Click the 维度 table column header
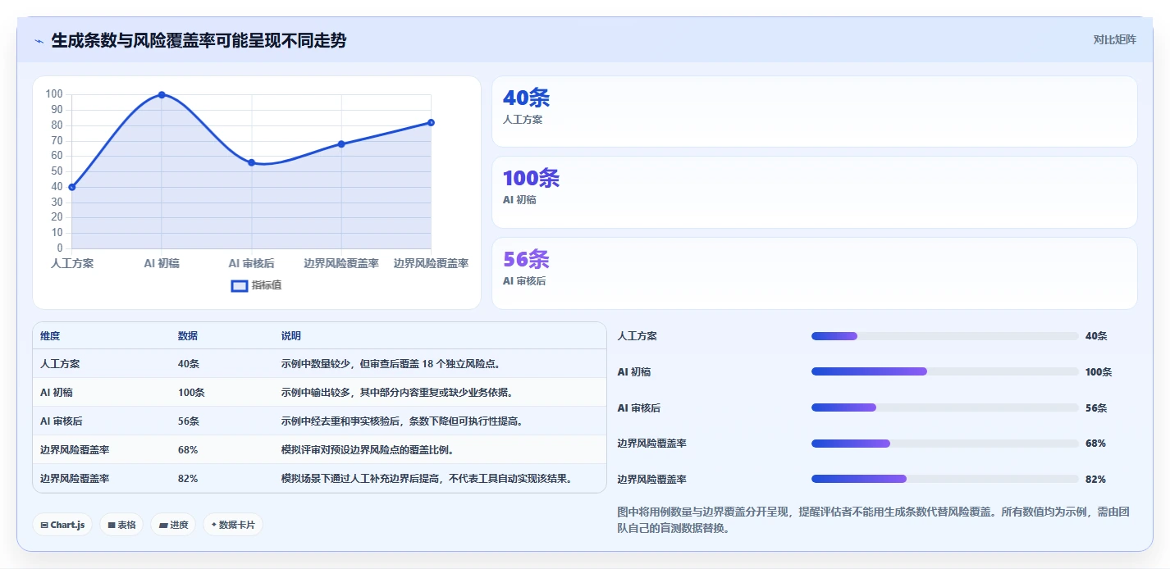 [50, 336]
